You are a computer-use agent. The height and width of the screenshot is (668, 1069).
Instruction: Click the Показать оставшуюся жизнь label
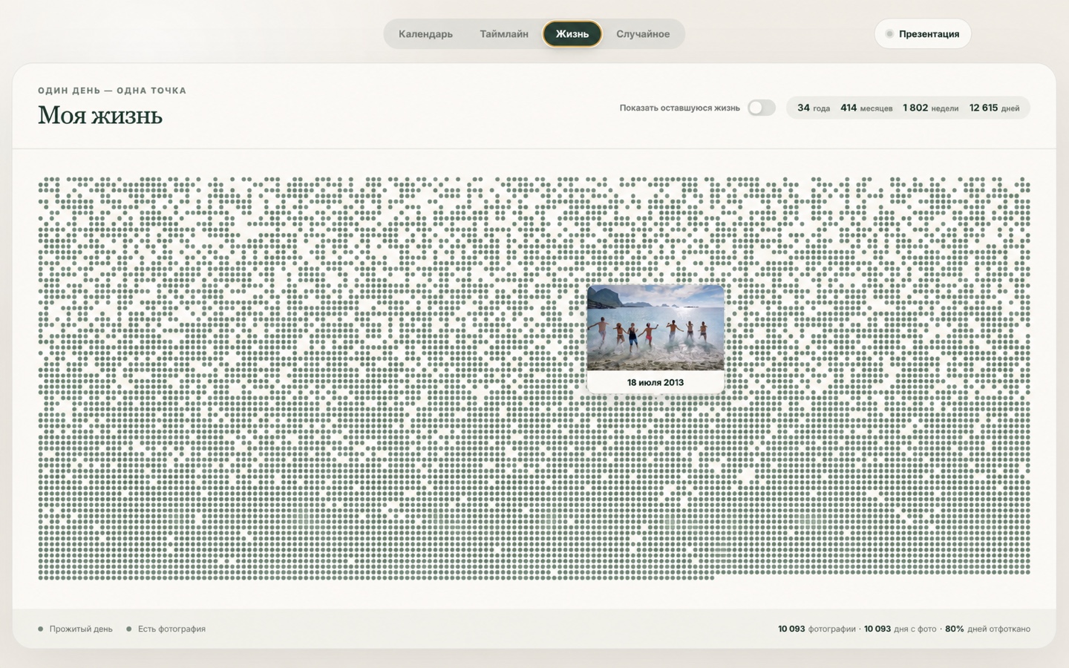679,108
